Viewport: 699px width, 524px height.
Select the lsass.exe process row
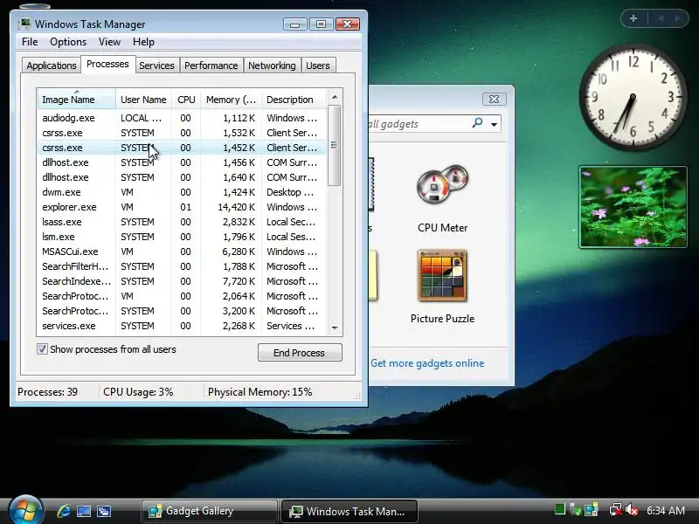[182, 222]
